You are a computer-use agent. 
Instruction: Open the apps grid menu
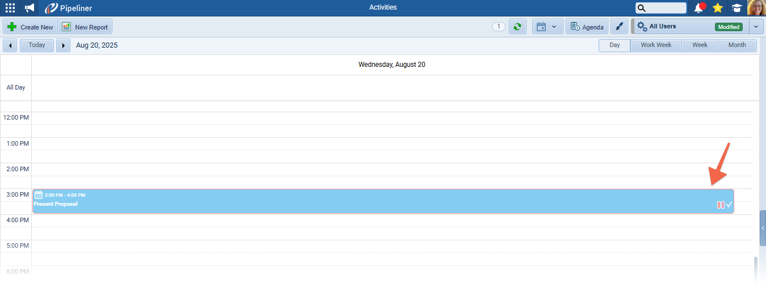coord(10,8)
